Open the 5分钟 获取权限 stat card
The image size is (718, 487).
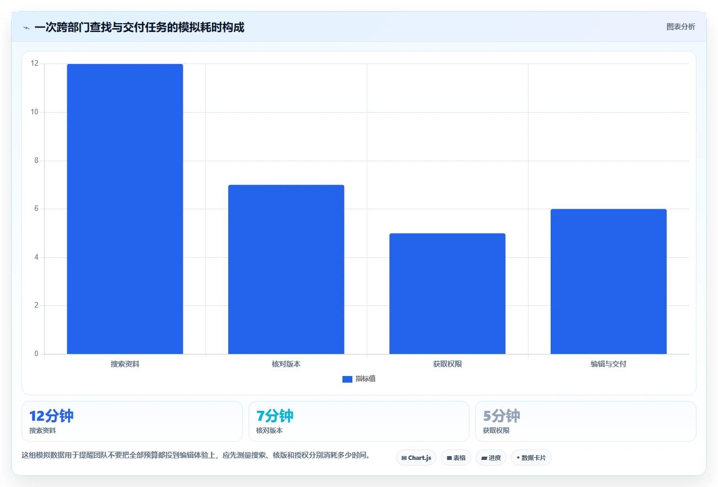coord(585,421)
